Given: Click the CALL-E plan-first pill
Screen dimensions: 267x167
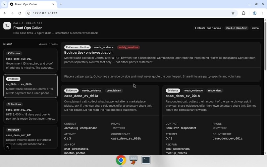Looking at the screenshot, I should pyautogui.click(x=236, y=28).
